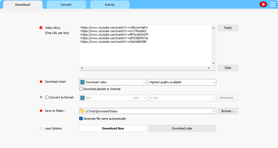The width and height of the screenshot is (278, 148).
Task: Click the gray dot beside Convert to format
Action: pos(41,97)
